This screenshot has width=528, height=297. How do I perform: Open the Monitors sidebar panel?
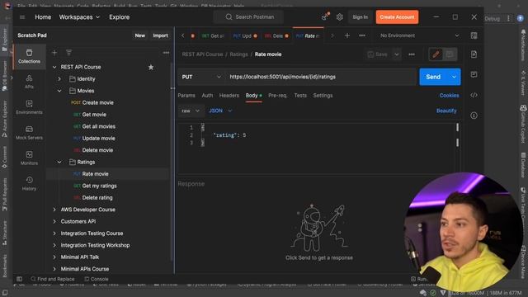[30, 158]
